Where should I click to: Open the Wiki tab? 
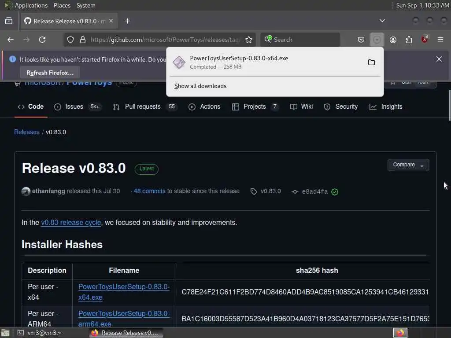pyautogui.click(x=301, y=107)
